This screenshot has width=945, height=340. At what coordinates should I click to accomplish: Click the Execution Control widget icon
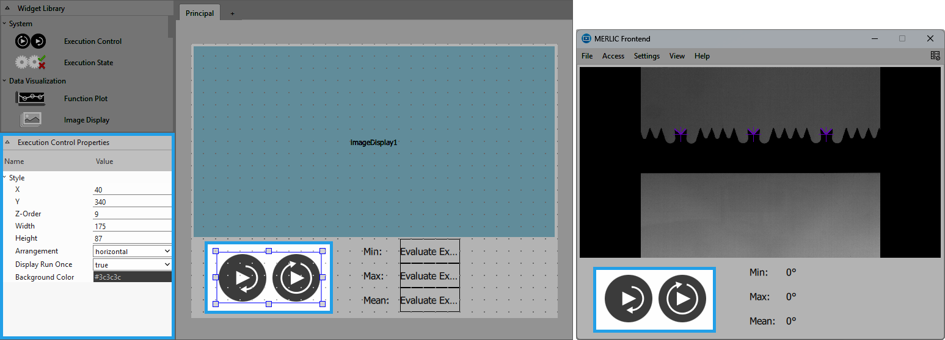(30, 41)
